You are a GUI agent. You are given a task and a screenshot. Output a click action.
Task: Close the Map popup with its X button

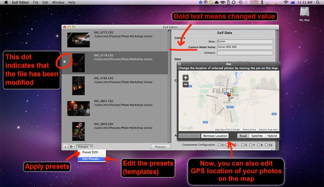[179, 64]
